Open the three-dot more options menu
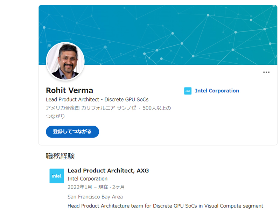280x210 pixels. point(266,72)
